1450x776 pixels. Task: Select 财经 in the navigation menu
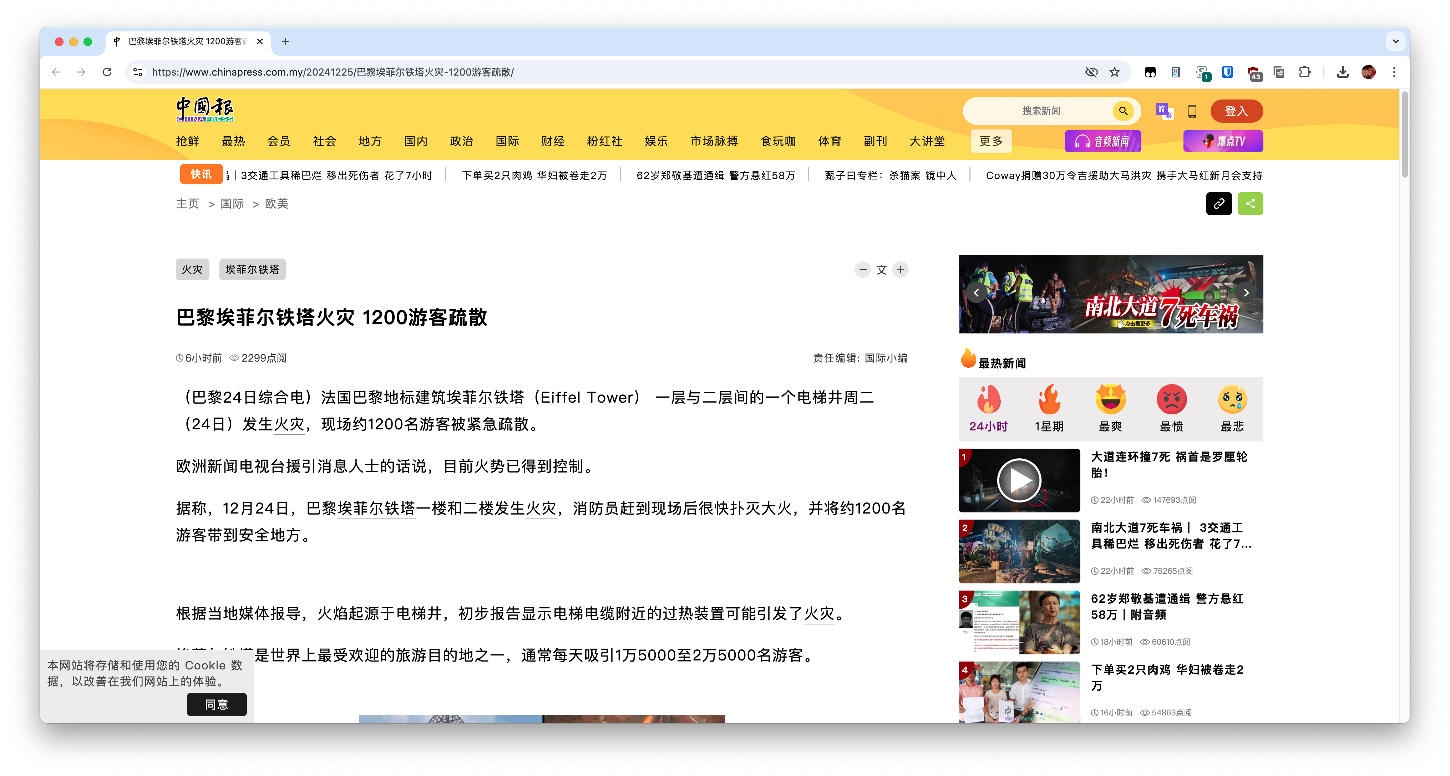[553, 141]
